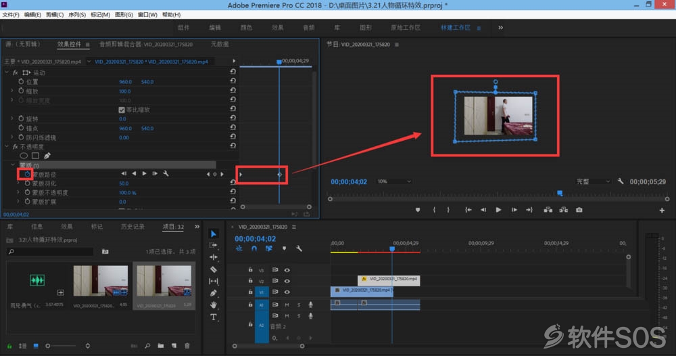Go to previous mask path keyframe

pos(208,175)
